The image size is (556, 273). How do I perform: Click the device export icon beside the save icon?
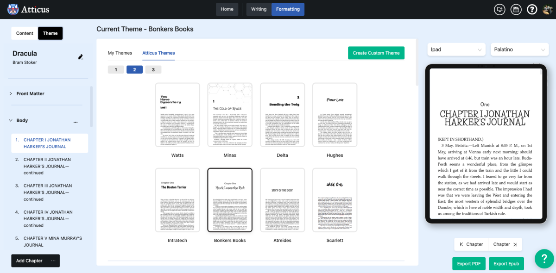(x=499, y=9)
